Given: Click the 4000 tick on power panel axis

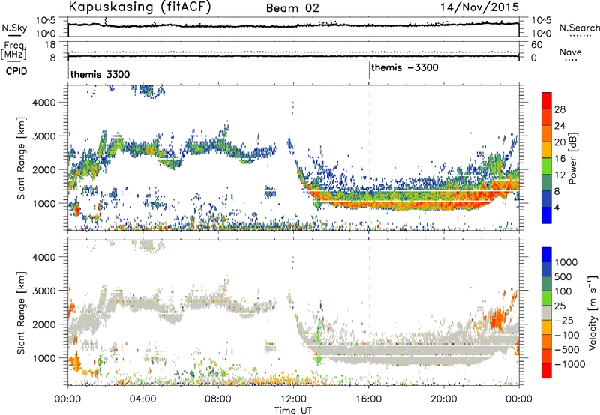Looking at the screenshot, I should click(x=44, y=103).
